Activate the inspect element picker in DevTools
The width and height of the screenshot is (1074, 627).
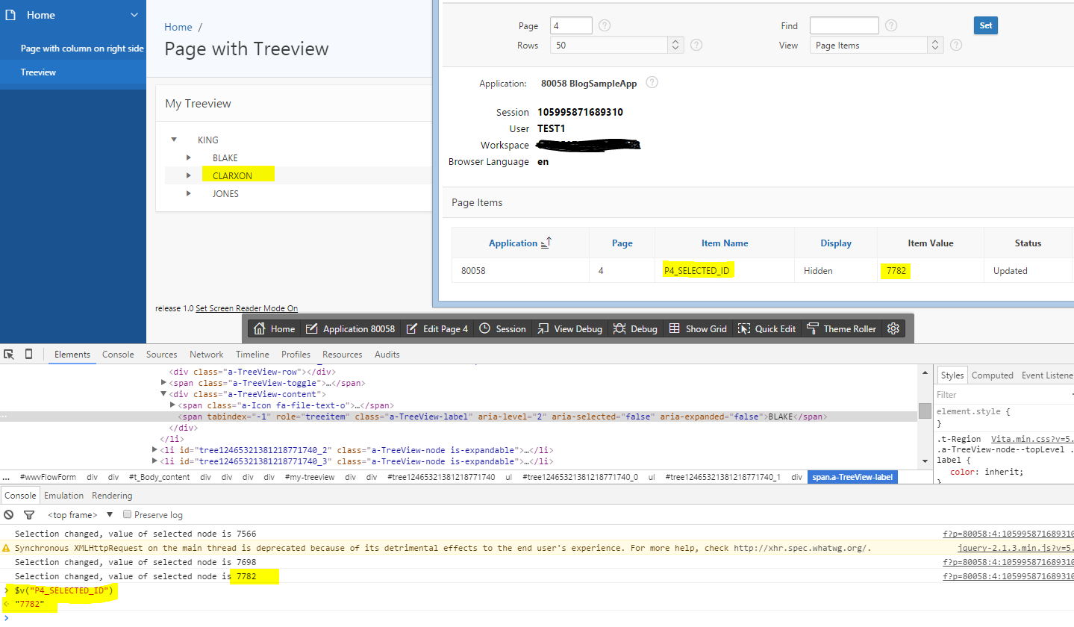[9, 354]
